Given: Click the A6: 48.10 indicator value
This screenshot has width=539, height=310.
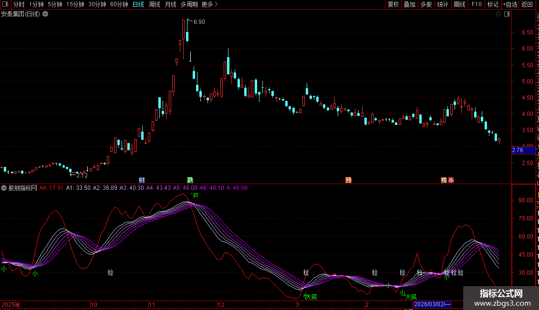Looking at the screenshot, I should (212, 188).
